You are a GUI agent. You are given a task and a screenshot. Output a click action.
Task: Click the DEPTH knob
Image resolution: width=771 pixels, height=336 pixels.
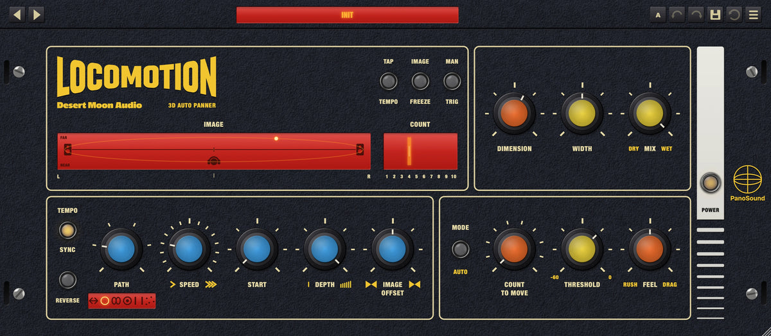(324, 249)
